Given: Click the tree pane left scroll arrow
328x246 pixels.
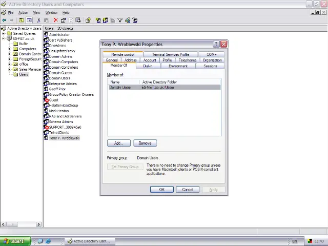Looking at the screenshot, I should click(x=3, y=224).
